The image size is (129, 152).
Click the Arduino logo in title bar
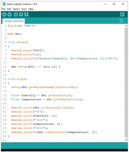pyautogui.click(x=4, y=4)
